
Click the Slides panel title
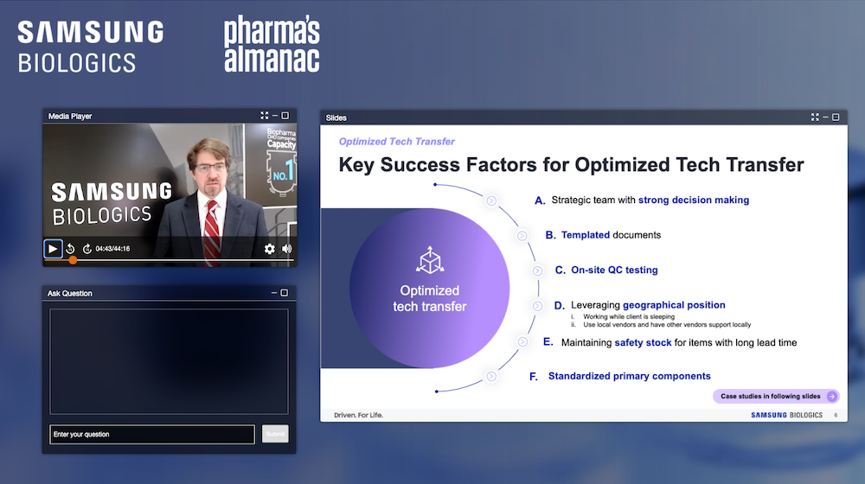pos(336,118)
